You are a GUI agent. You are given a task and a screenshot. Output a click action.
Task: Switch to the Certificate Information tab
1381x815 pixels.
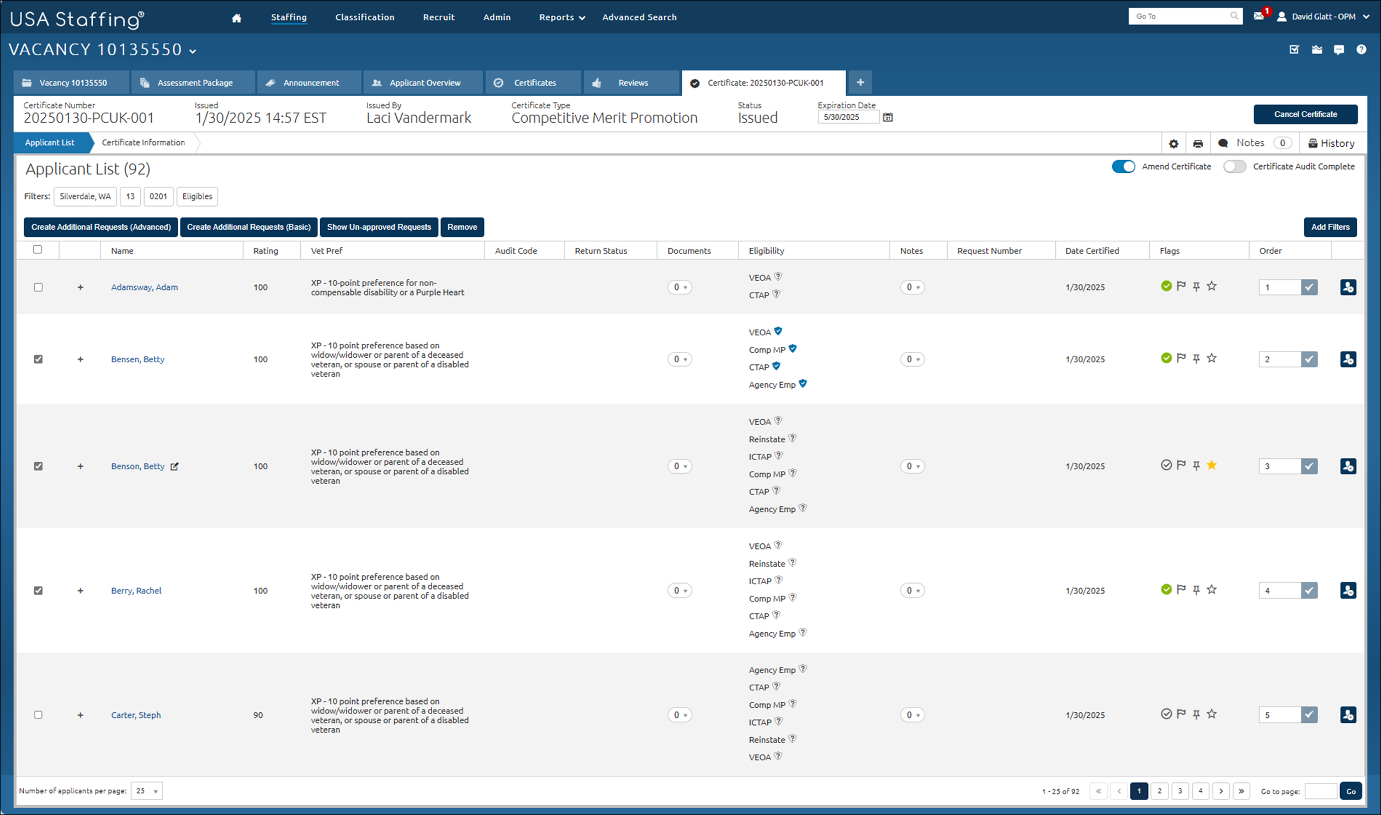(143, 142)
